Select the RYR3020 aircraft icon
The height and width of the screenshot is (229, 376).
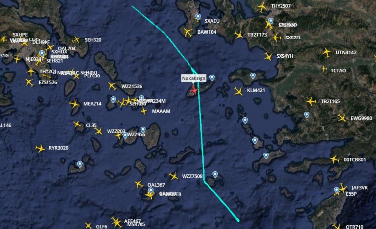click(40, 148)
